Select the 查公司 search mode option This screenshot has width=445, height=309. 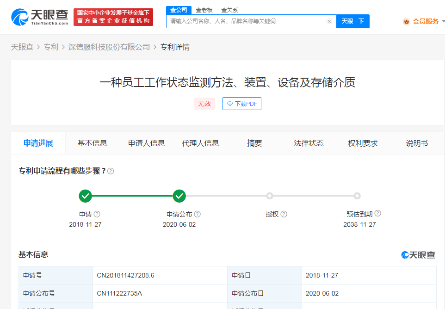(179, 10)
